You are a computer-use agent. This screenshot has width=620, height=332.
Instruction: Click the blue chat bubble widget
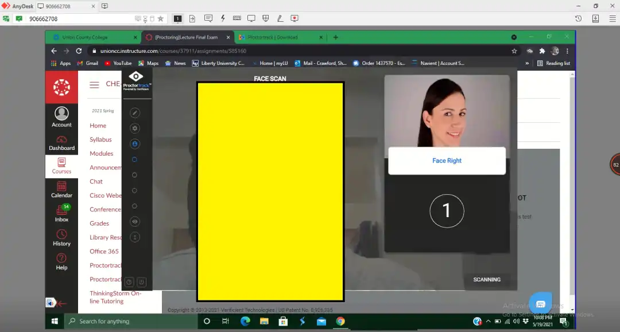(540, 304)
